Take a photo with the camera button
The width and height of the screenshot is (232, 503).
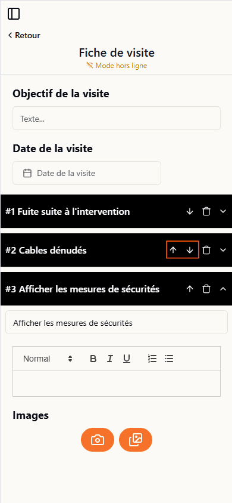(x=98, y=440)
